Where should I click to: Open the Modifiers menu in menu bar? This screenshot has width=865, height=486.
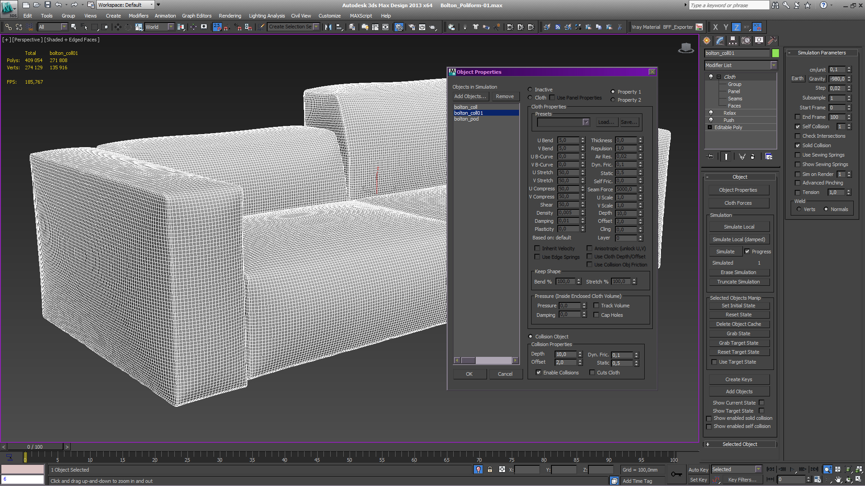coord(138,16)
